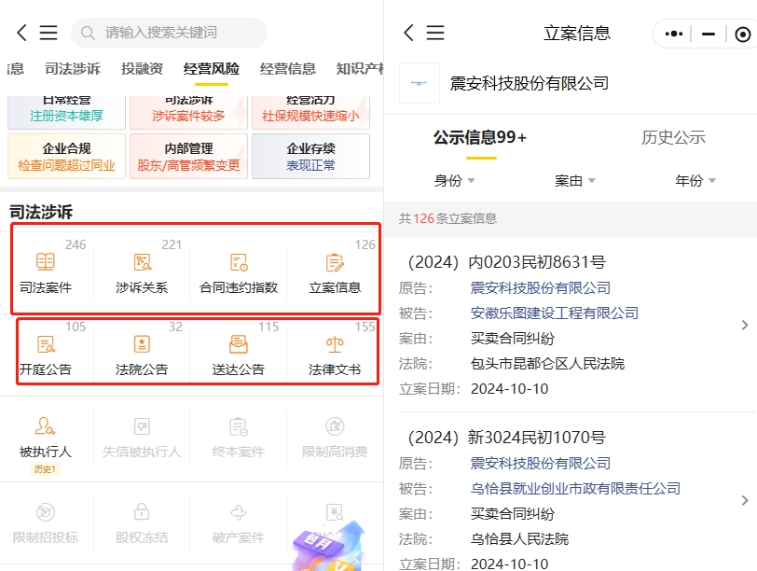Image resolution: width=757 pixels, height=571 pixels.
Task: Tap the 包月 promotional floating badge
Action: (328, 546)
